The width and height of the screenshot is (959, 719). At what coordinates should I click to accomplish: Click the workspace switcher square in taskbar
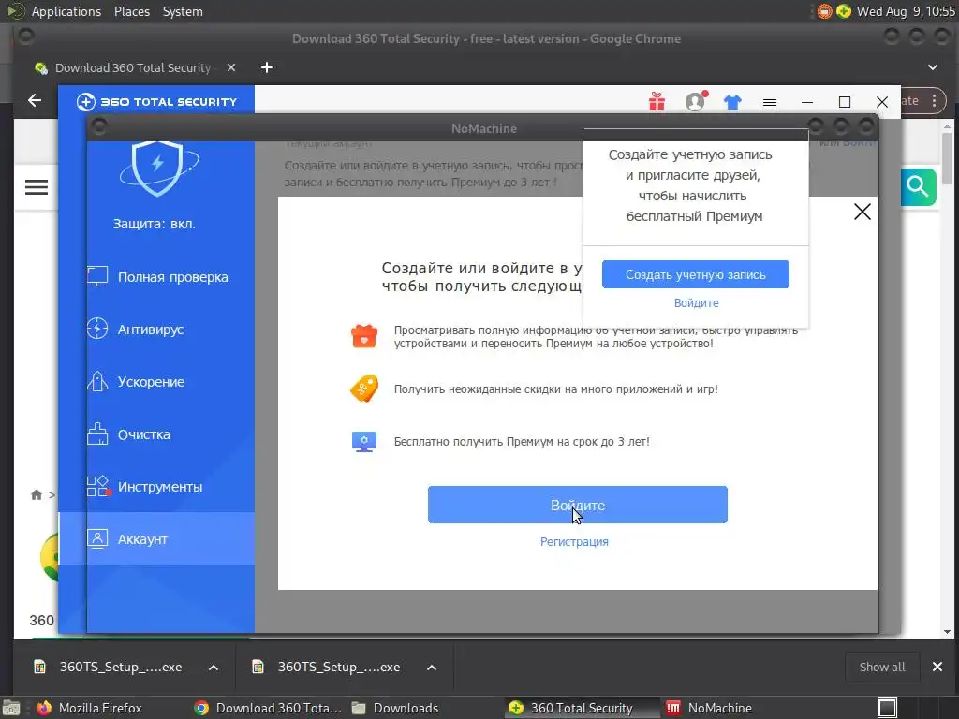tap(887, 708)
